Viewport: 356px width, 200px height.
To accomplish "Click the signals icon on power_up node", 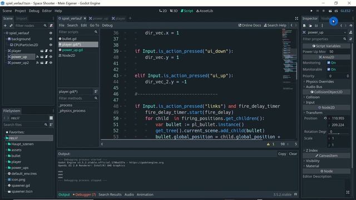I will point(37,57).
